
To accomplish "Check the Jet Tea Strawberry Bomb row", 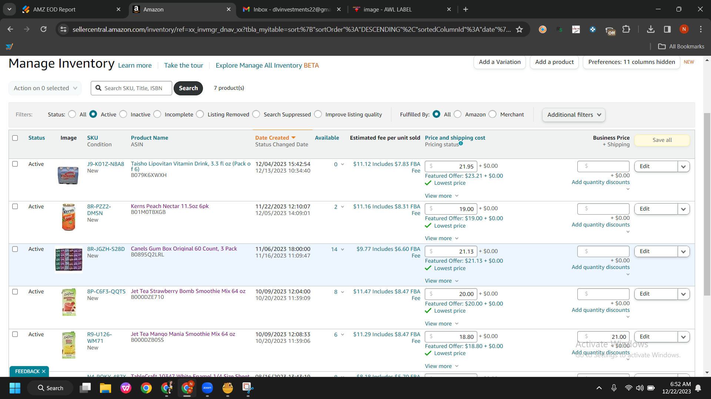I will click(x=15, y=291).
